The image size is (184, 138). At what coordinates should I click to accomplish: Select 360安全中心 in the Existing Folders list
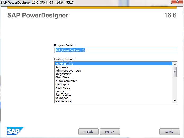point(64,64)
